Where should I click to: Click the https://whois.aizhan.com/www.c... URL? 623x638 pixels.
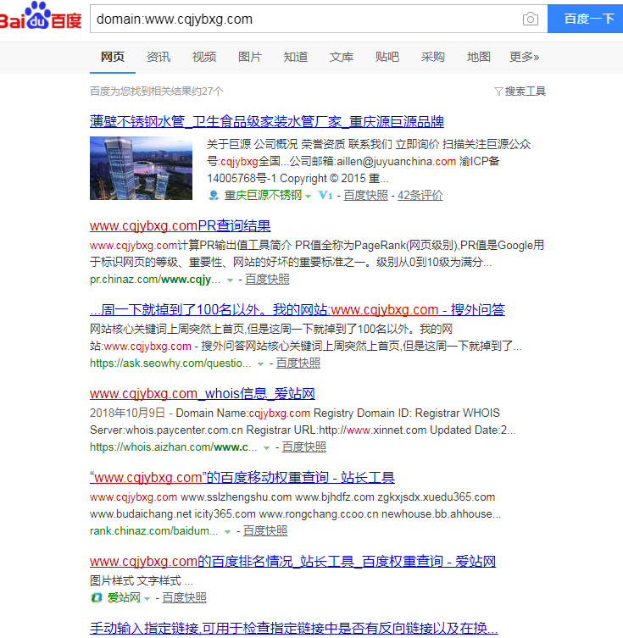[x=174, y=447]
